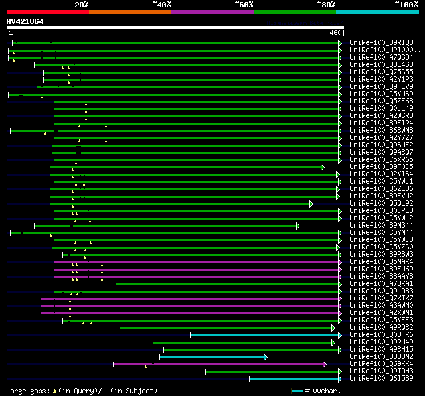Screen dimensions: 425x396
Task: Select label UniRef100_C5YEF3
Action: click(381, 320)
